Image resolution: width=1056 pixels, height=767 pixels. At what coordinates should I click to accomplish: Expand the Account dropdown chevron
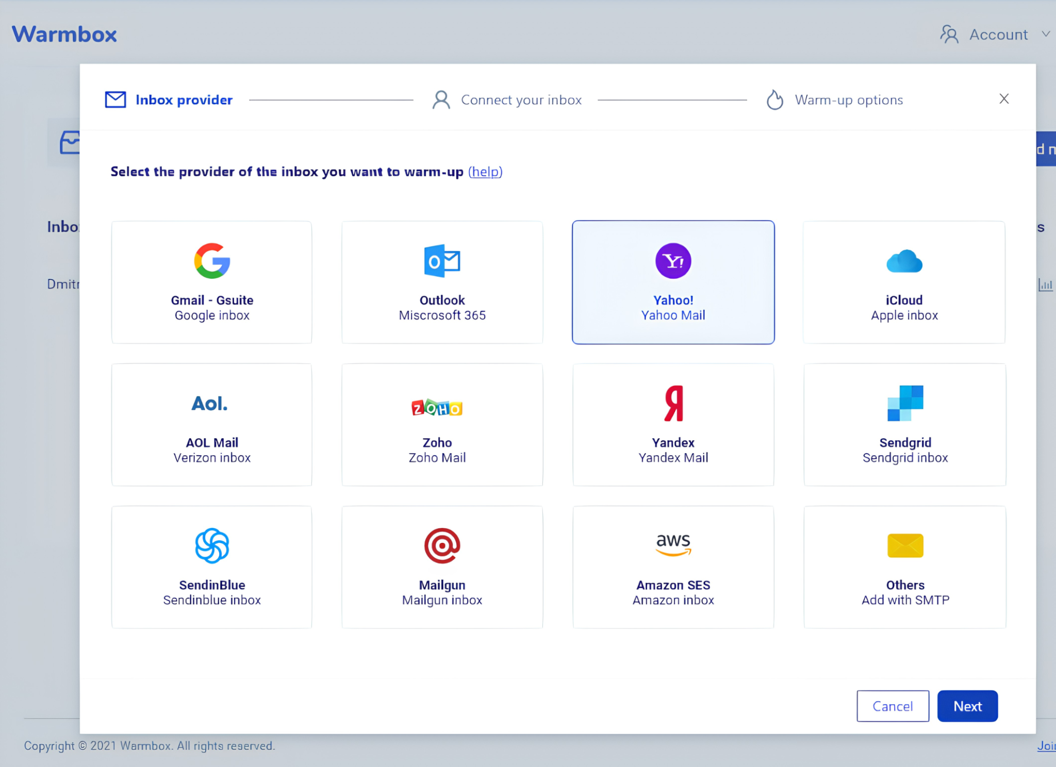coord(1046,35)
